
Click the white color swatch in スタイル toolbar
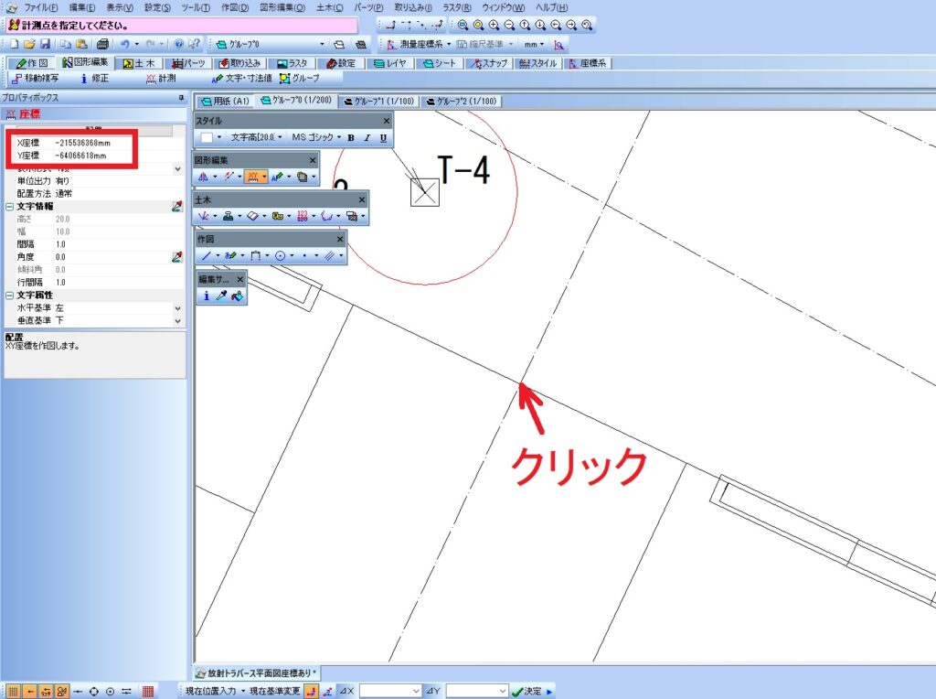click(x=207, y=137)
